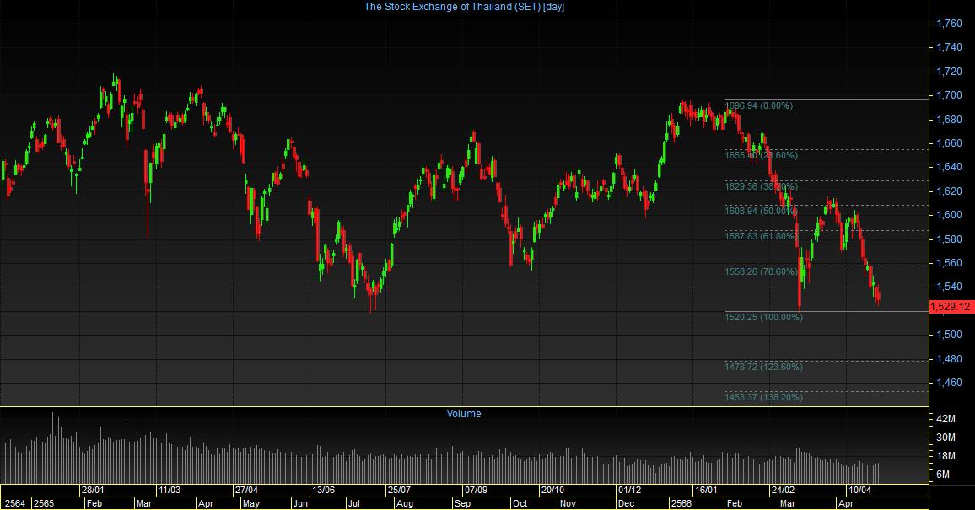
Task: Click the 6M volume axis value
Action: [943, 475]
